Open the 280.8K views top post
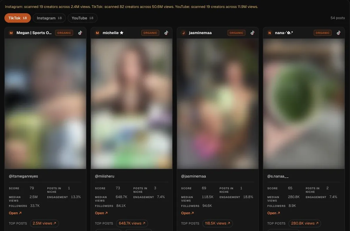Image resolution: width=350 pixels, height=231 pixels. pyautogui.click(x=305, y=223)
